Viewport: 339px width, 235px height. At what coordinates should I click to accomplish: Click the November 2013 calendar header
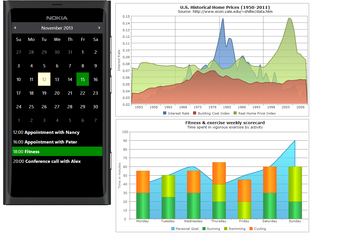57,28
